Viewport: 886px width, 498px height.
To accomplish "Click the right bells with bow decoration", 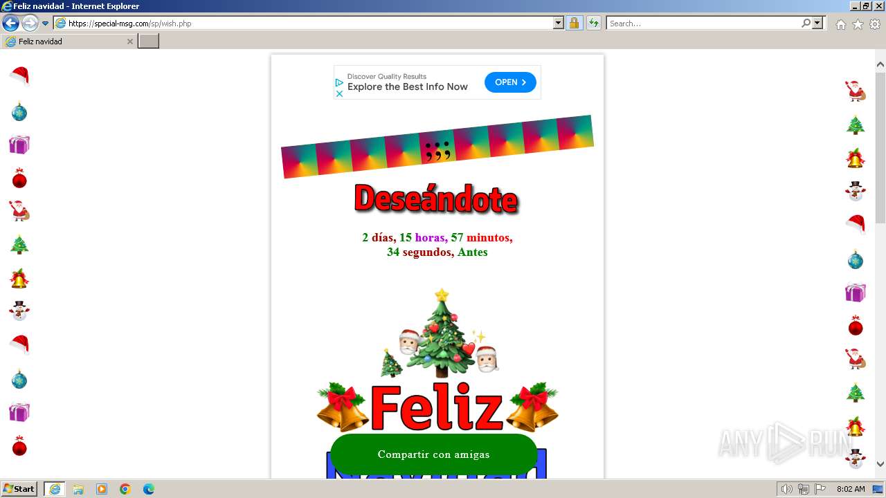I will [532, 407].
